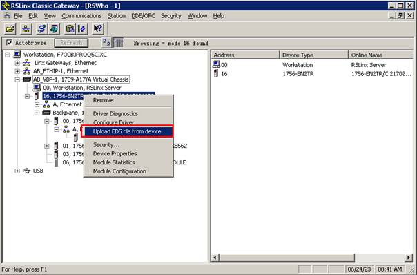Image resolution: width=417 pixels, height=275 pixels.
Task: Toggle the Autobrowse checkbox
Action: pos(9,43)
